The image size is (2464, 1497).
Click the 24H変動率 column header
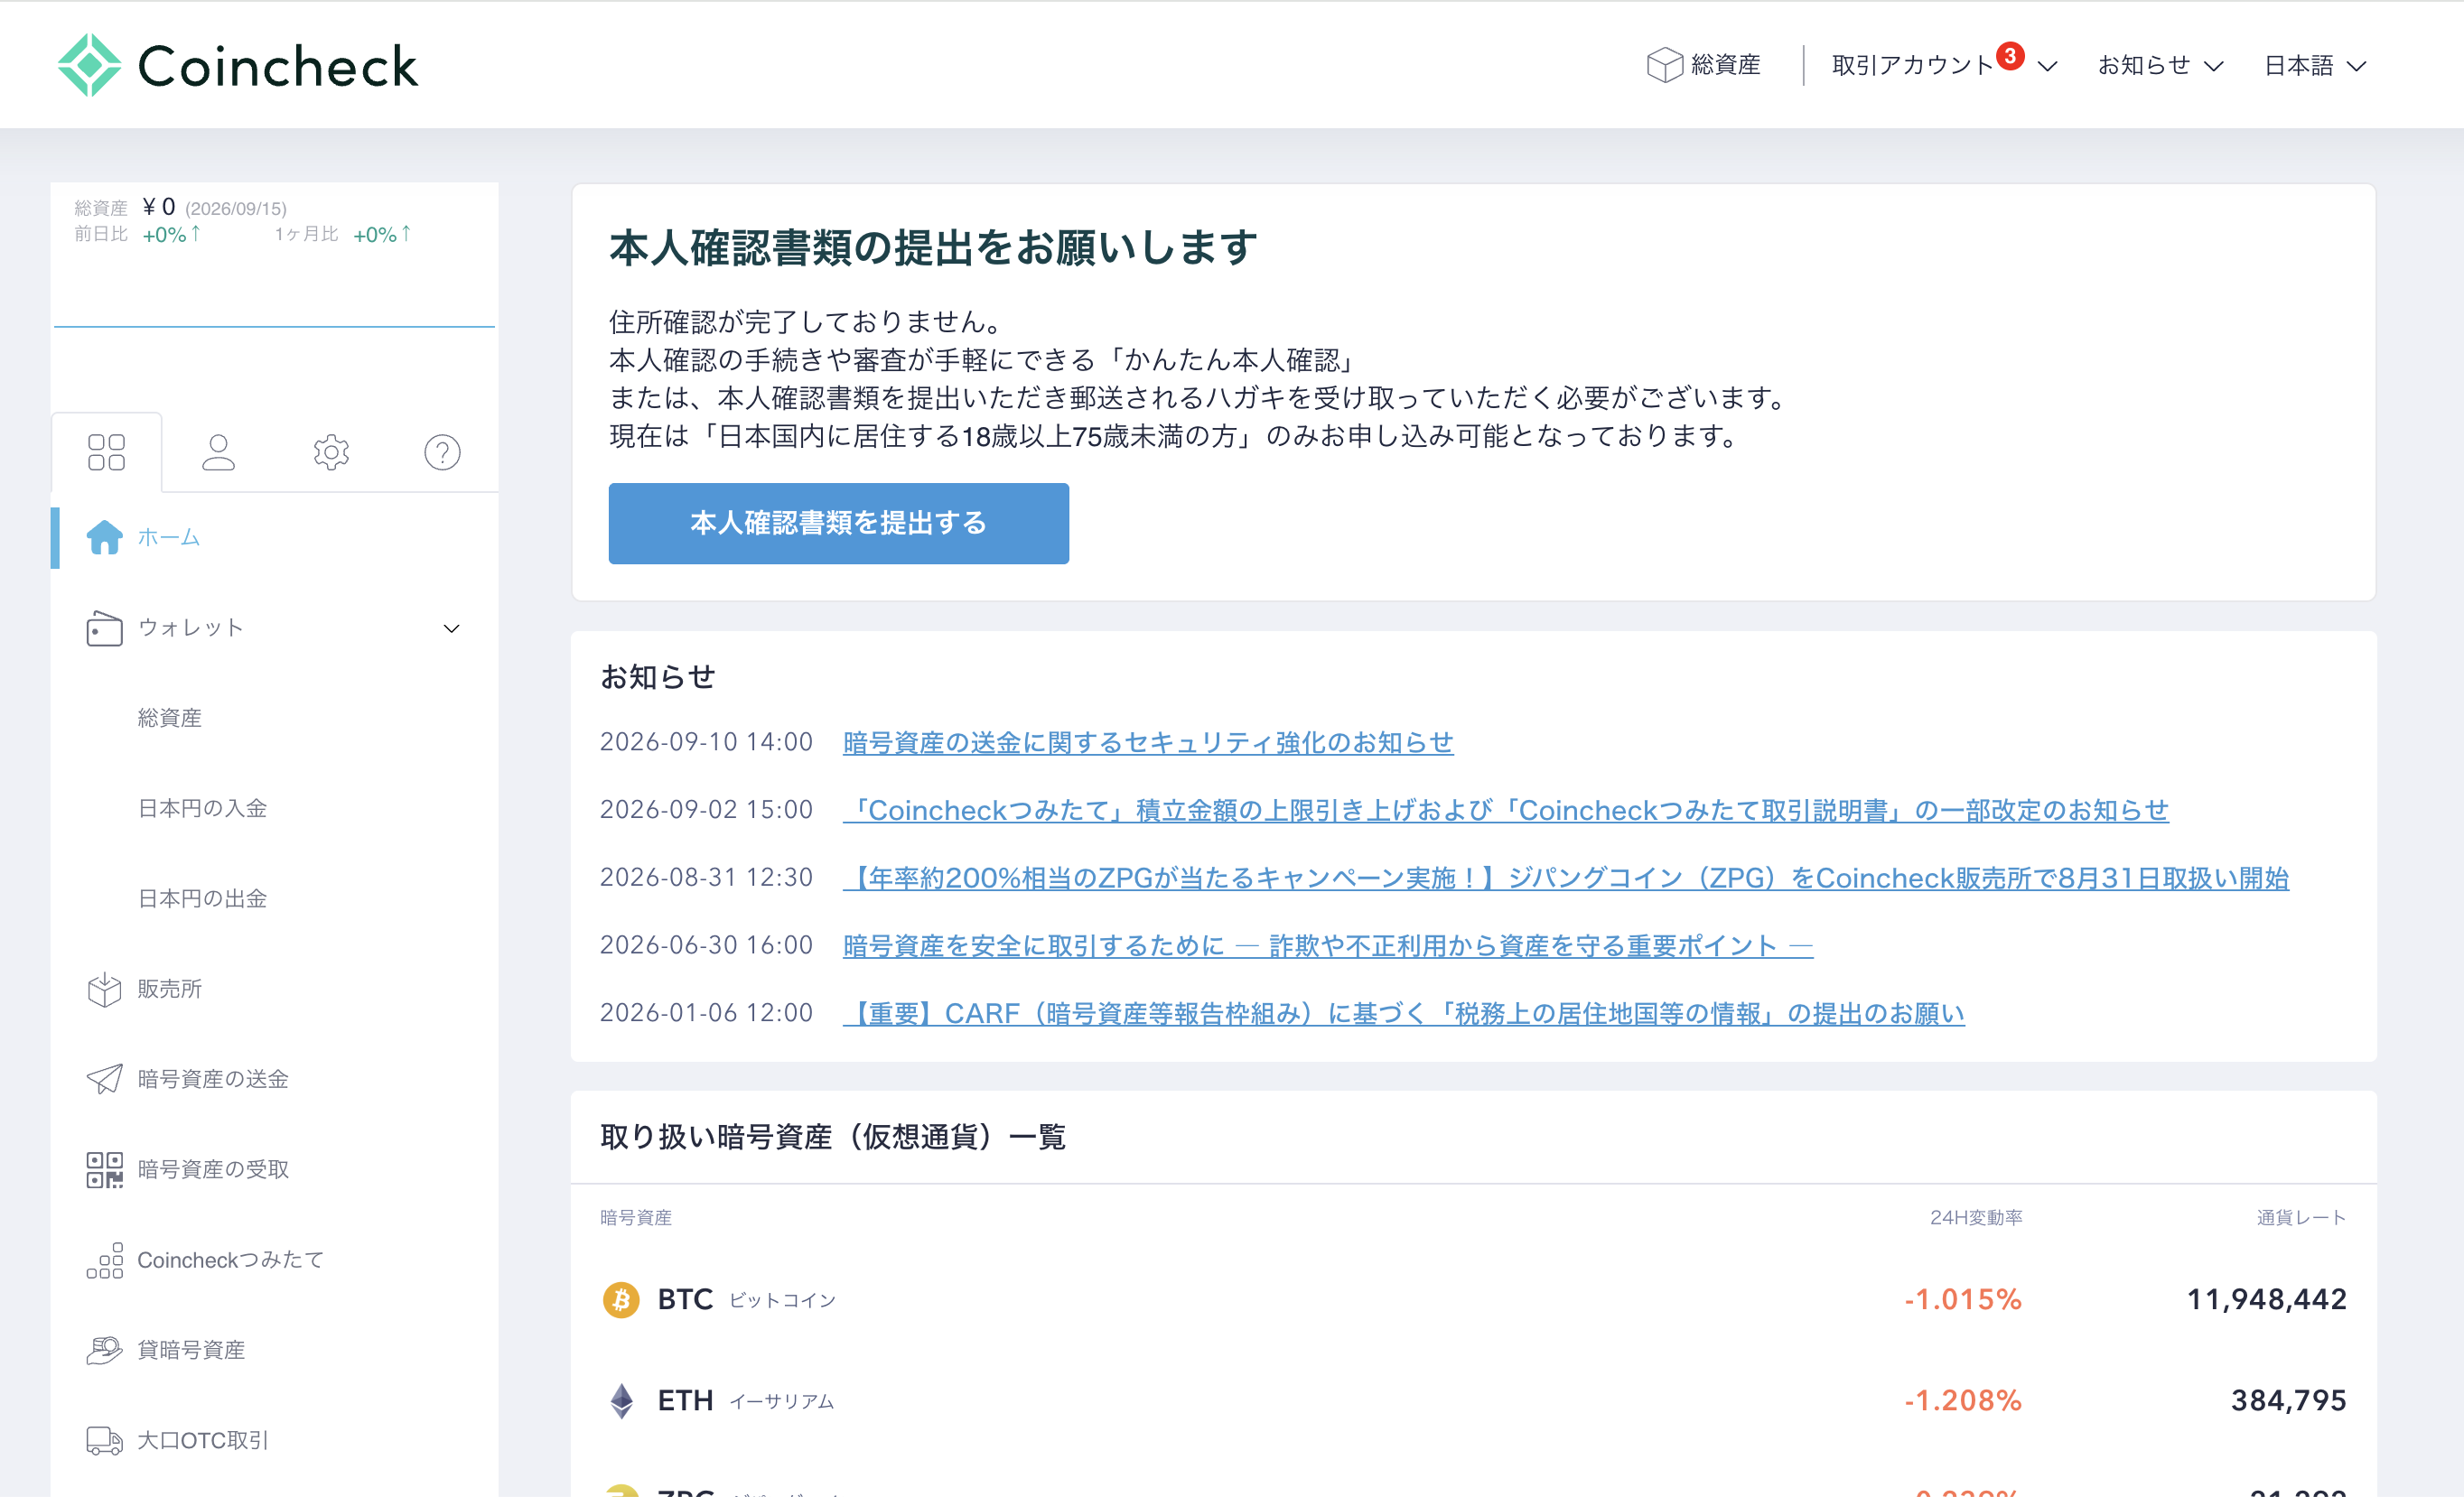pyautogui.click(x=1976, y=1217)
